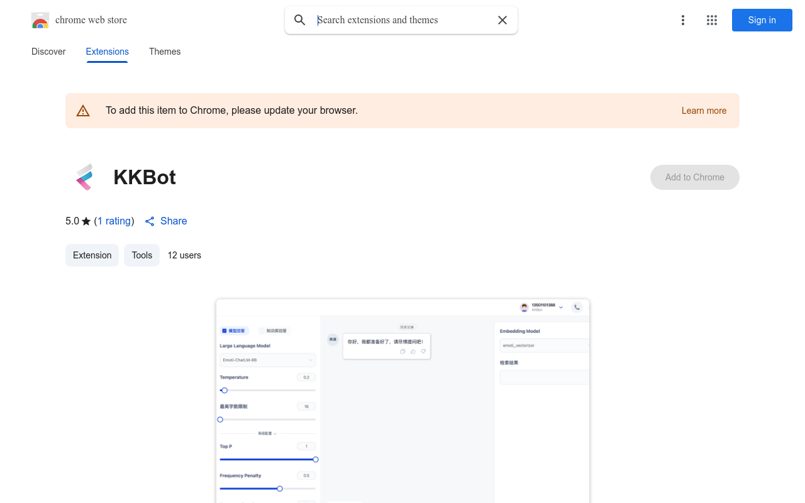The image size is (805, 503).
Task: Click the Tools category chip
Action: pos(142,255)
